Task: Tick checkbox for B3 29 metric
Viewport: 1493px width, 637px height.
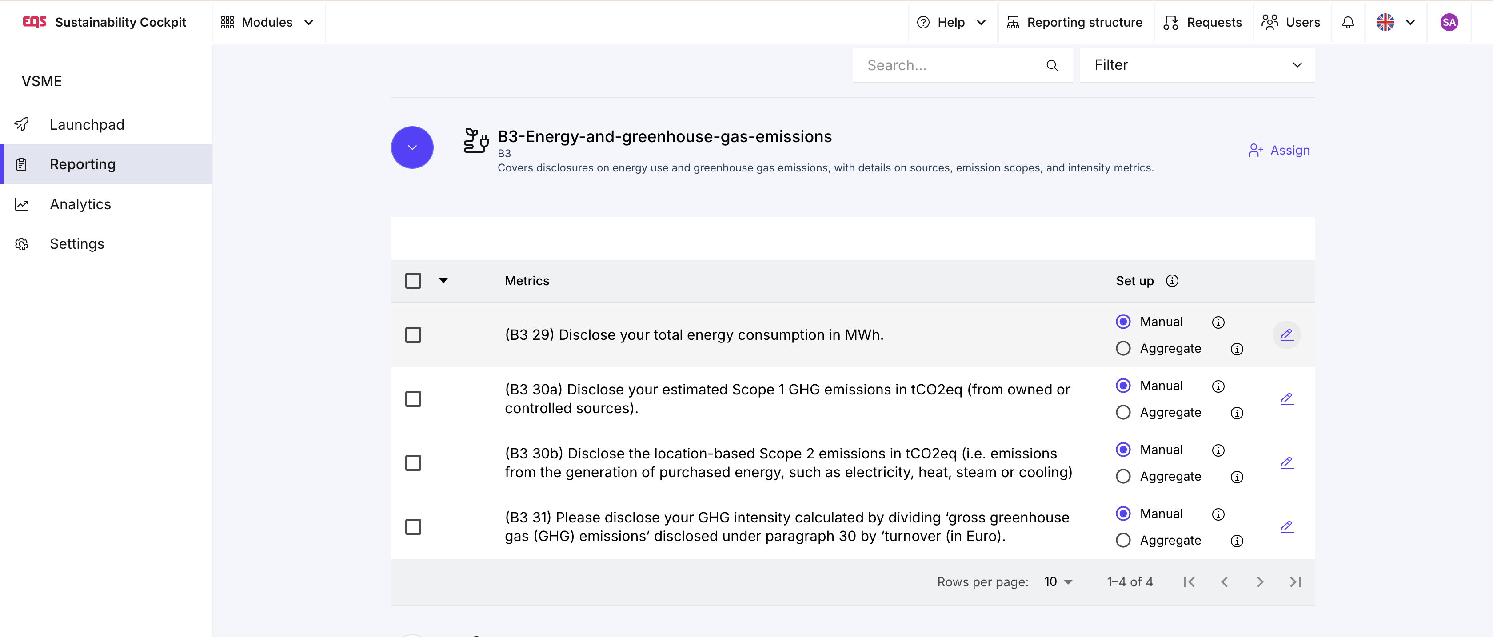Action: (x=413, y=335)
